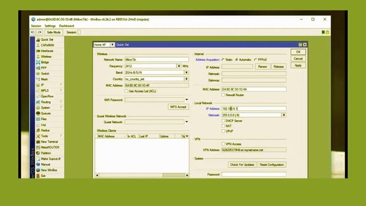Open the Local Network Netmask dropdown
Viewport: 366px width, 206px height.
(284, 115)
